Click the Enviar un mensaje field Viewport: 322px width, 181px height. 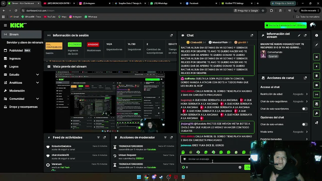(x=216, y=159)
